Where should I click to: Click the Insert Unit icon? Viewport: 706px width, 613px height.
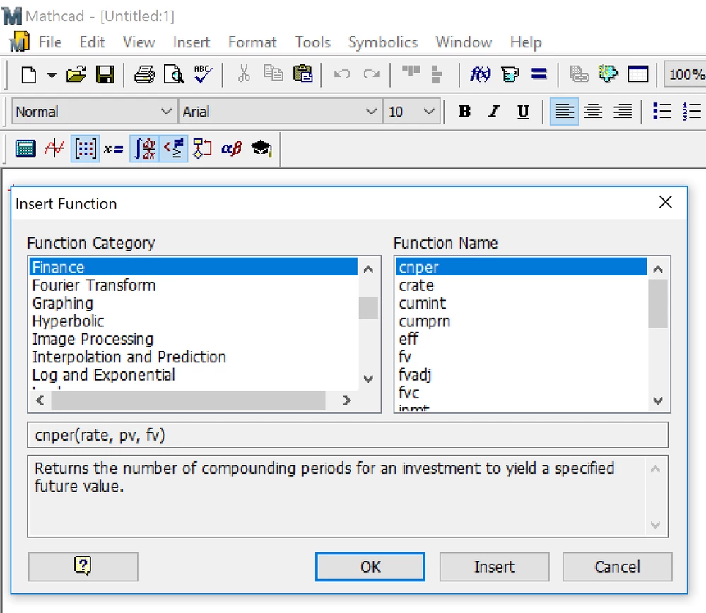pyautogui.click(x=510, y=74)
